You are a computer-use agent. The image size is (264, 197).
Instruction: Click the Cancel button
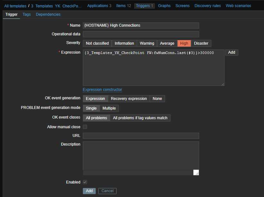107,191
